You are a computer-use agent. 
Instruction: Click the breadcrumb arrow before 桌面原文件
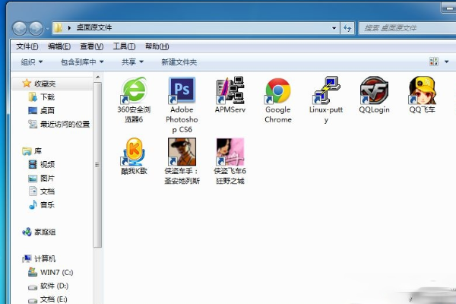click(x=69, y=28)
